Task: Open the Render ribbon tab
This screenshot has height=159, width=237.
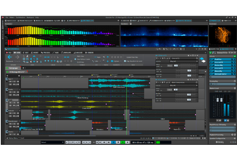Action: tap(89, 53)
